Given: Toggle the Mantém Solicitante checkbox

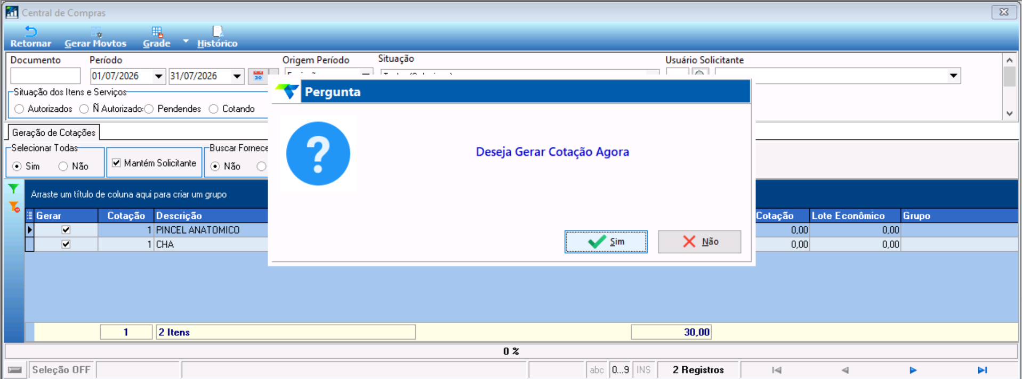Looking at the screenshot, I should tap(116, 163).
